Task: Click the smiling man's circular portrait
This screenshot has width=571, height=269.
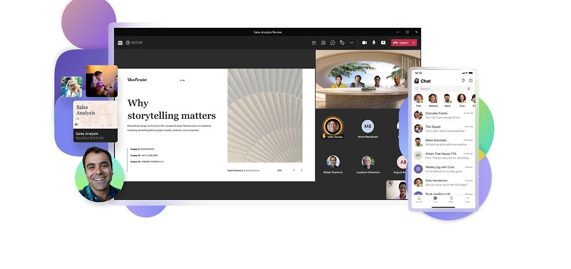Action: pyautogui.click(x=99, y=175)
